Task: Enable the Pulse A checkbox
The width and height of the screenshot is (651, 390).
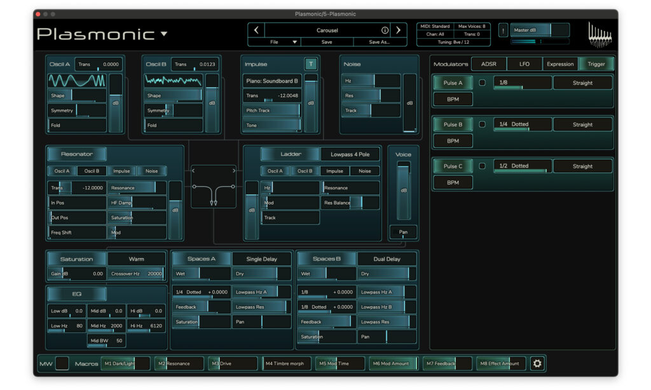Action: point(482,83)
